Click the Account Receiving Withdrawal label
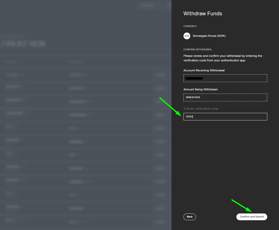Screen dimensions: 279x230 point(204,70)
